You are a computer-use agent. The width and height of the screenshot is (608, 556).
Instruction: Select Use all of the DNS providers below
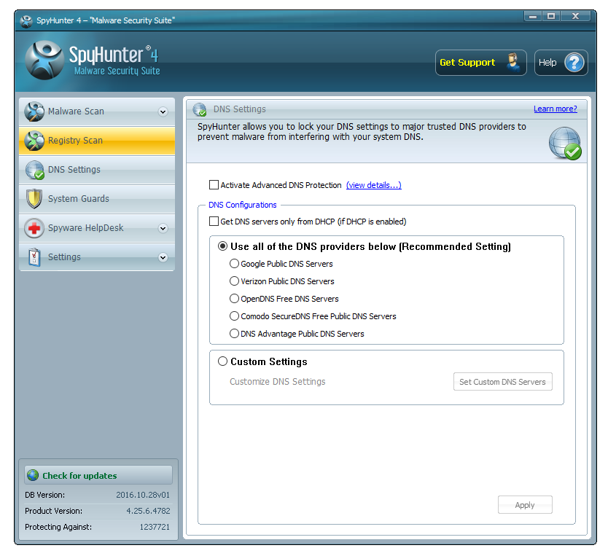[222, 246]
